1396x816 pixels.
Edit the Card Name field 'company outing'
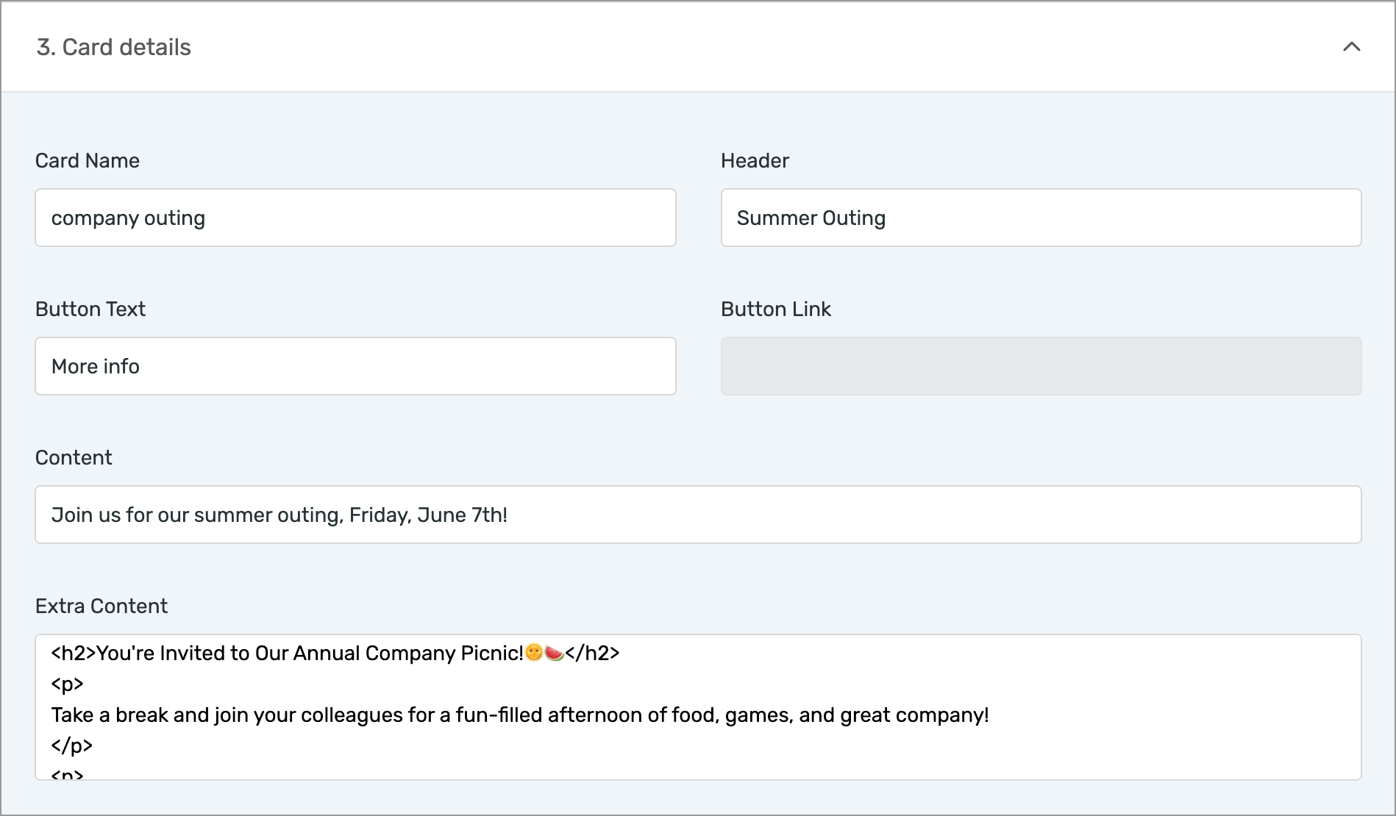coord(355,218)
